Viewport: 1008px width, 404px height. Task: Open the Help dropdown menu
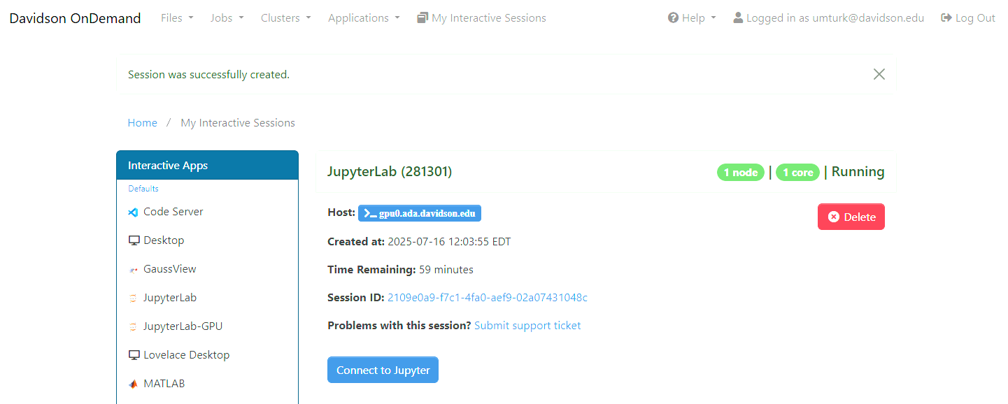(x=693, y=18)
